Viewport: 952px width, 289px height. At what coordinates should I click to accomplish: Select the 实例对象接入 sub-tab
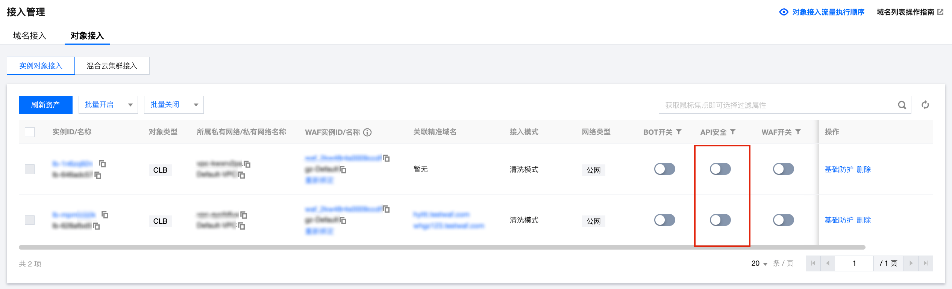click(41, 66)
